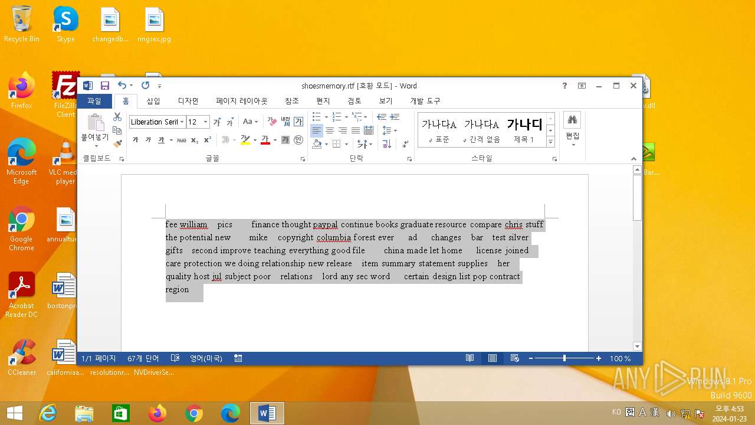
Task: Apply red font color
Action: 265,140
